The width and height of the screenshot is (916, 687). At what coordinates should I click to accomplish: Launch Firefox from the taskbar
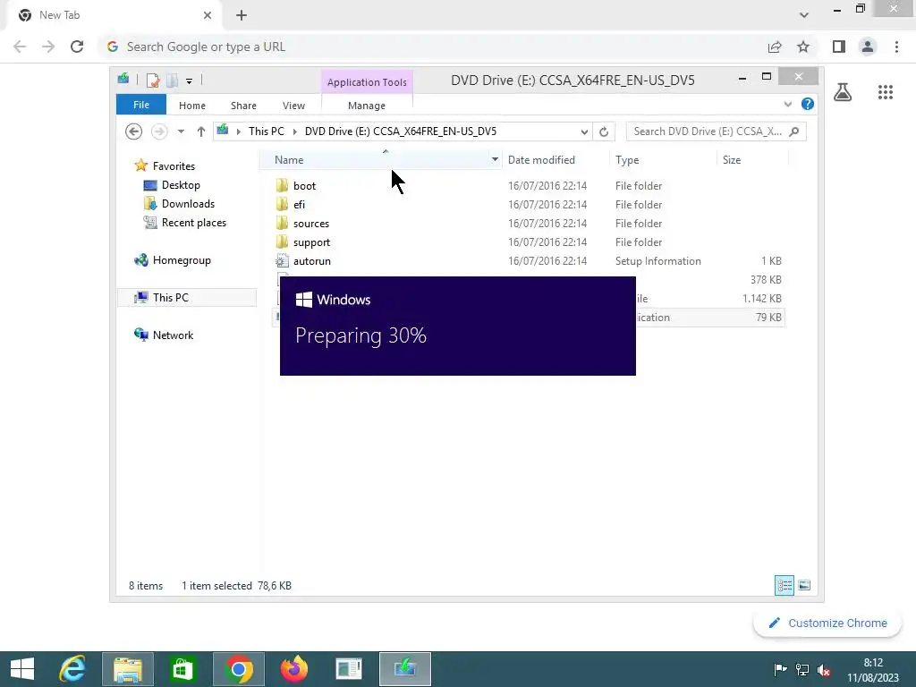coord(293,669)
